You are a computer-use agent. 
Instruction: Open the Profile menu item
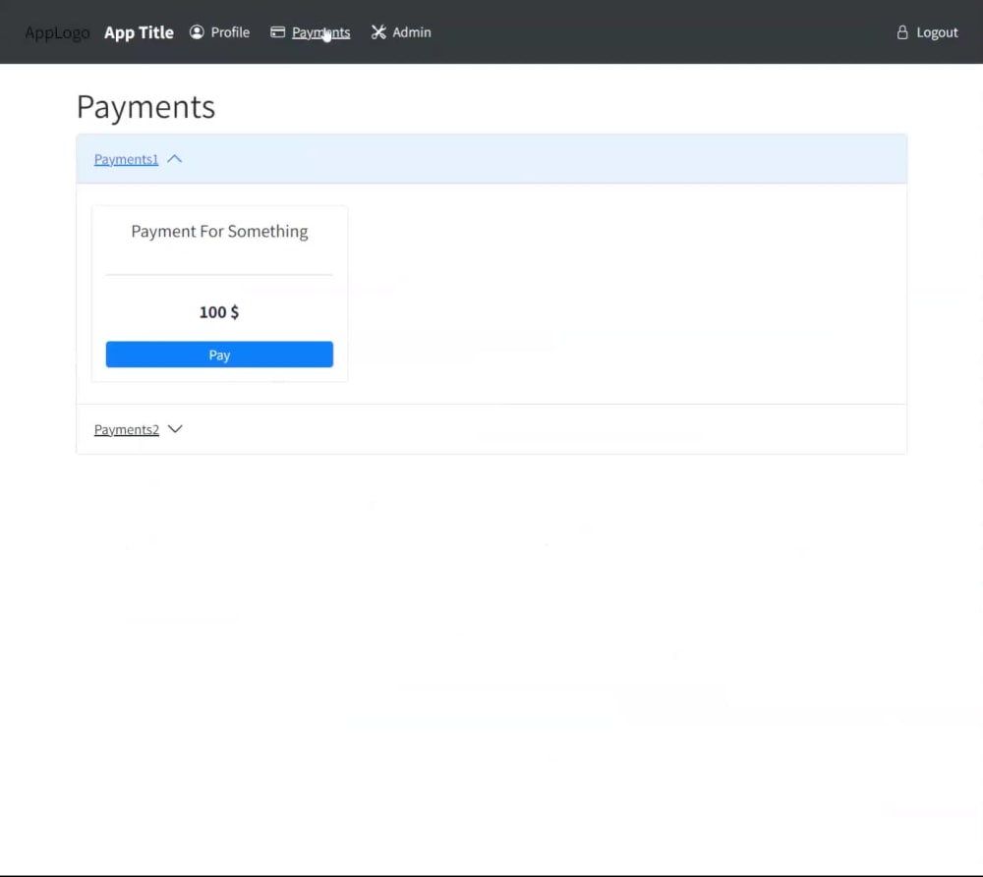pos(230,32)
